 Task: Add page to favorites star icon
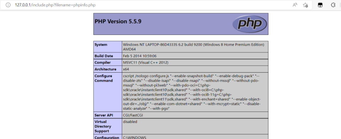point(305,5)
